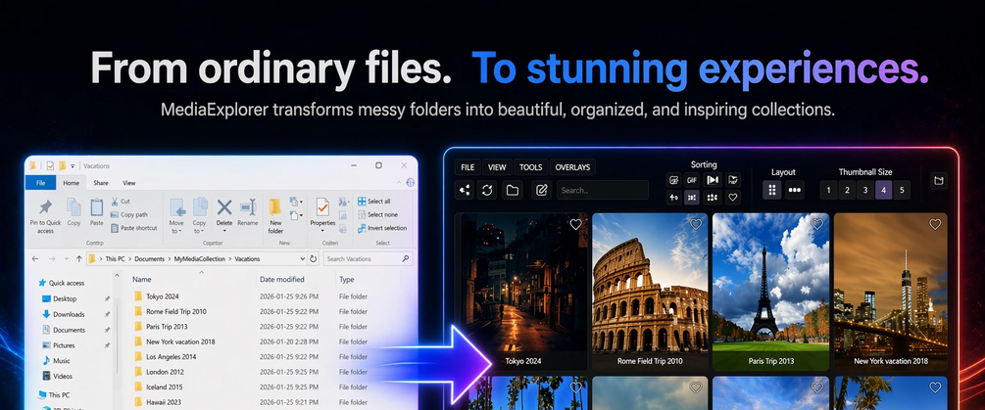The height and width of the screenshot is (410, 985).
Task: Click the folder icon at far right of MediaExplorer toolbar
Action: 939,181
